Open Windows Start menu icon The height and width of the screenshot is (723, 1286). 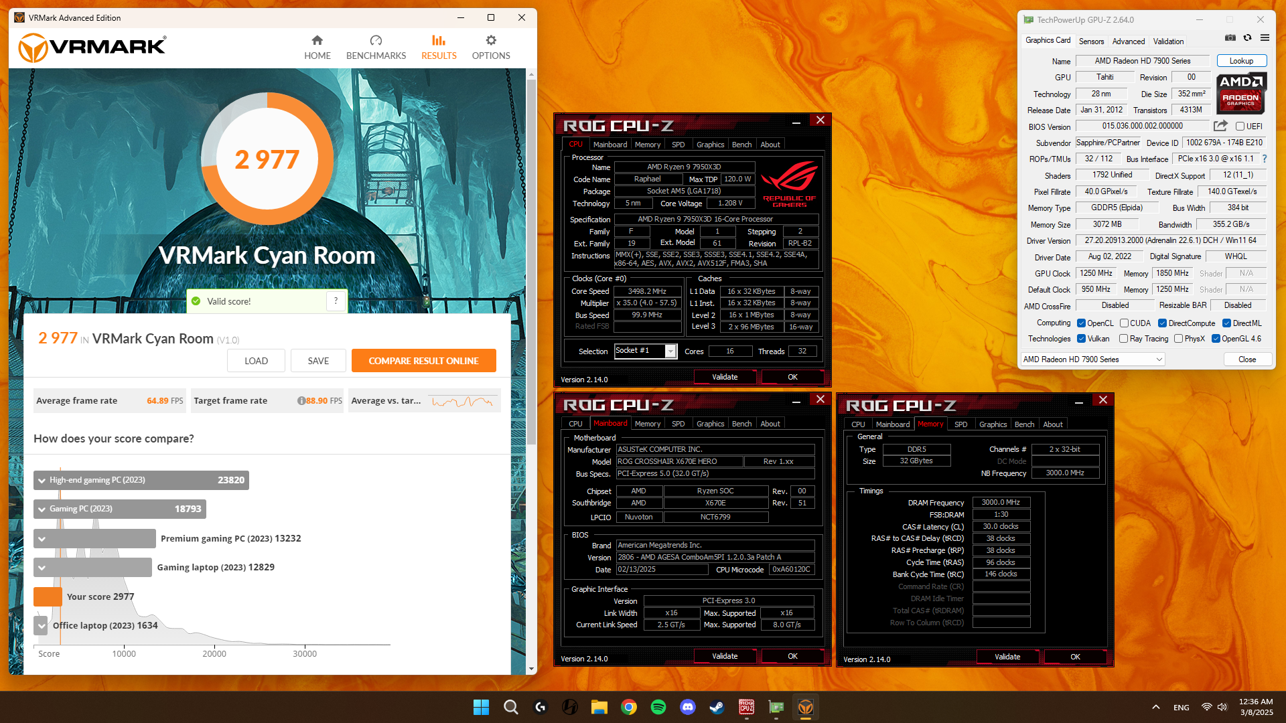481,707
